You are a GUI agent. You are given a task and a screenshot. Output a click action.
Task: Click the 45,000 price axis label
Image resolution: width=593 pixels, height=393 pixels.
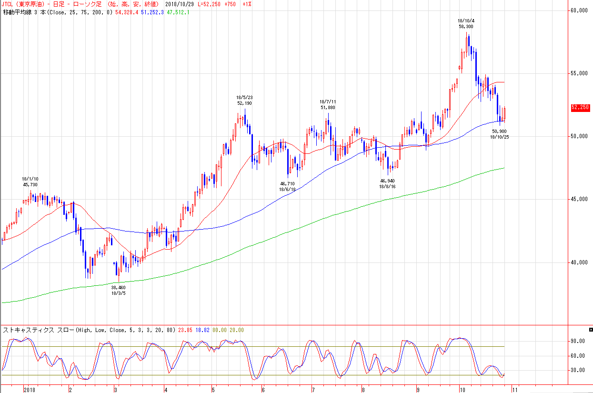[x=580, y=200]
